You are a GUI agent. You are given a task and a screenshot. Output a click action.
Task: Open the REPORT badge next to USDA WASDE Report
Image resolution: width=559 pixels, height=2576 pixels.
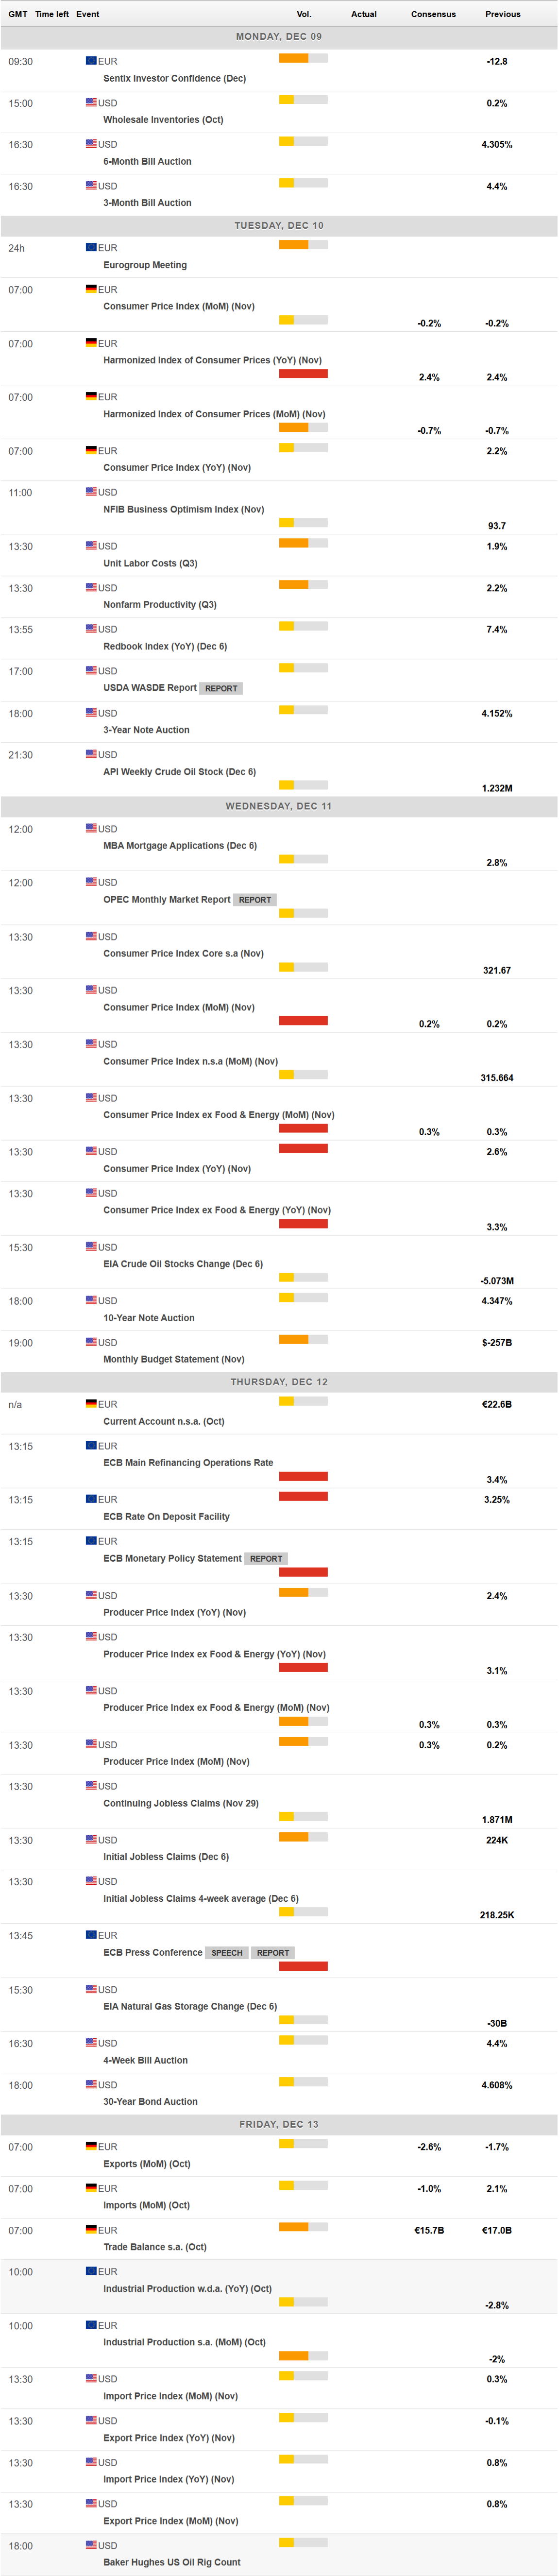(x=221, y=688)
